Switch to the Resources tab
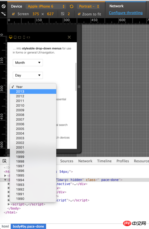This screenshot has width=149, height=229. [141, 161]
